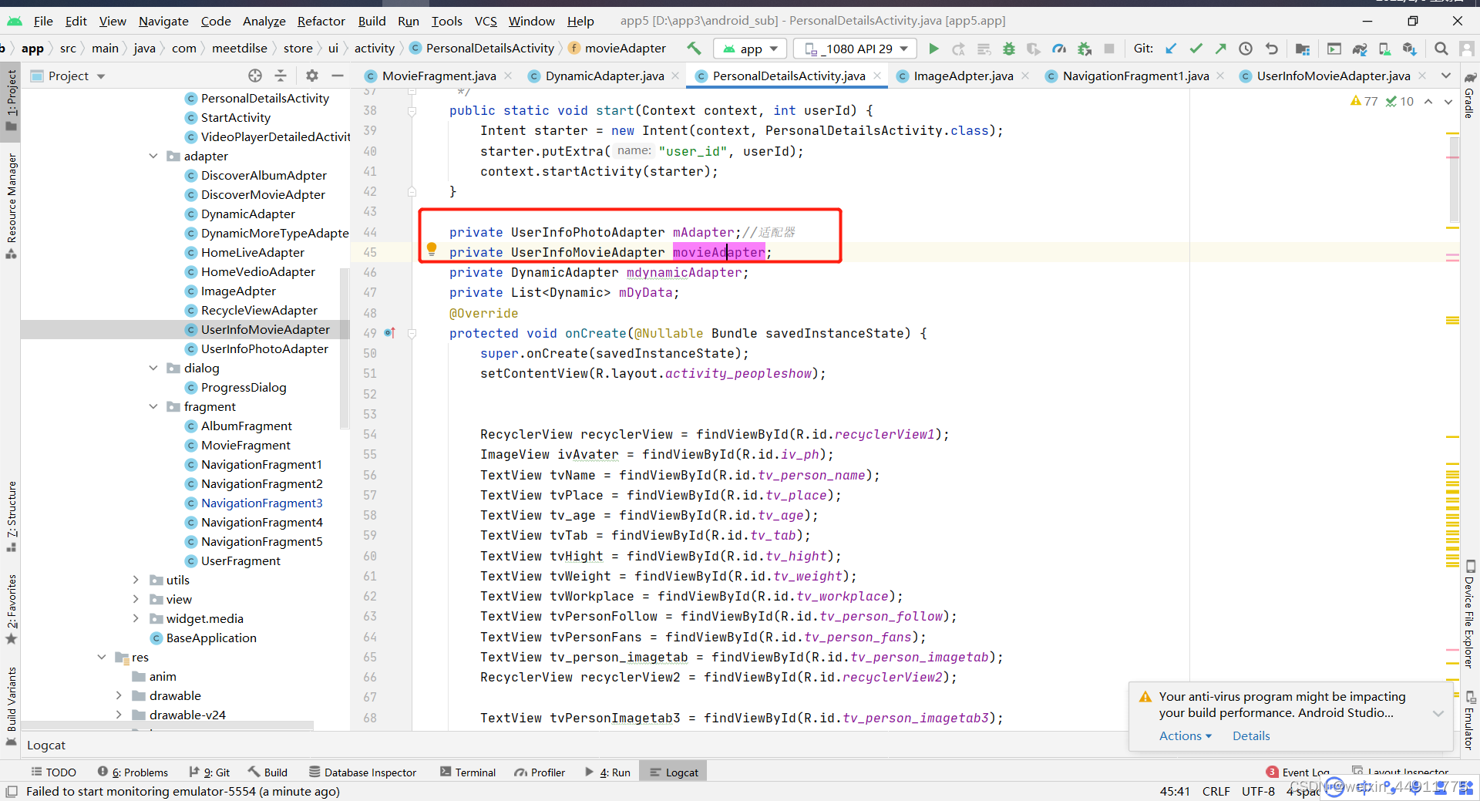Click the Details link in notification
Viewport: 1480px width, 801px height.
(1251, 735)
